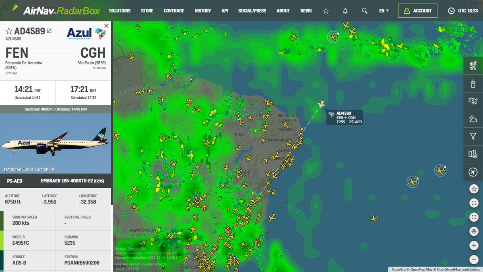483x272 pixels.
Task: Click the PS-AED registration label
Action: point(15,181)
